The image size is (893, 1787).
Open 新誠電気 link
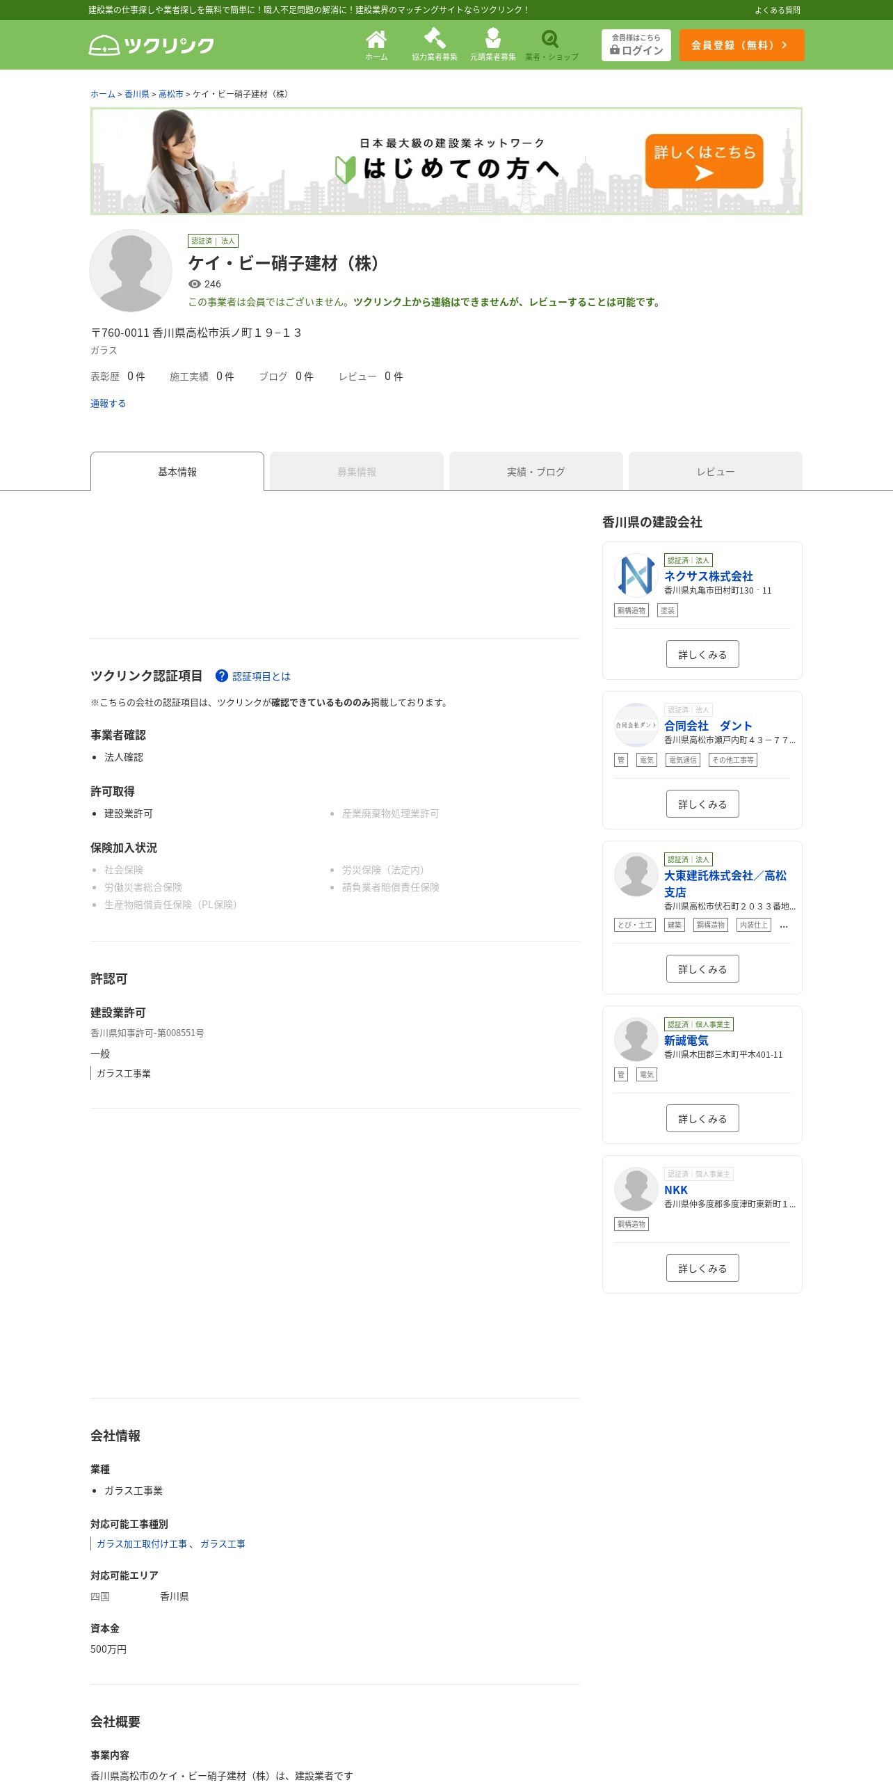point(686,1040)
